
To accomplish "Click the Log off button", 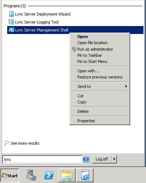I will click(102, 159).
